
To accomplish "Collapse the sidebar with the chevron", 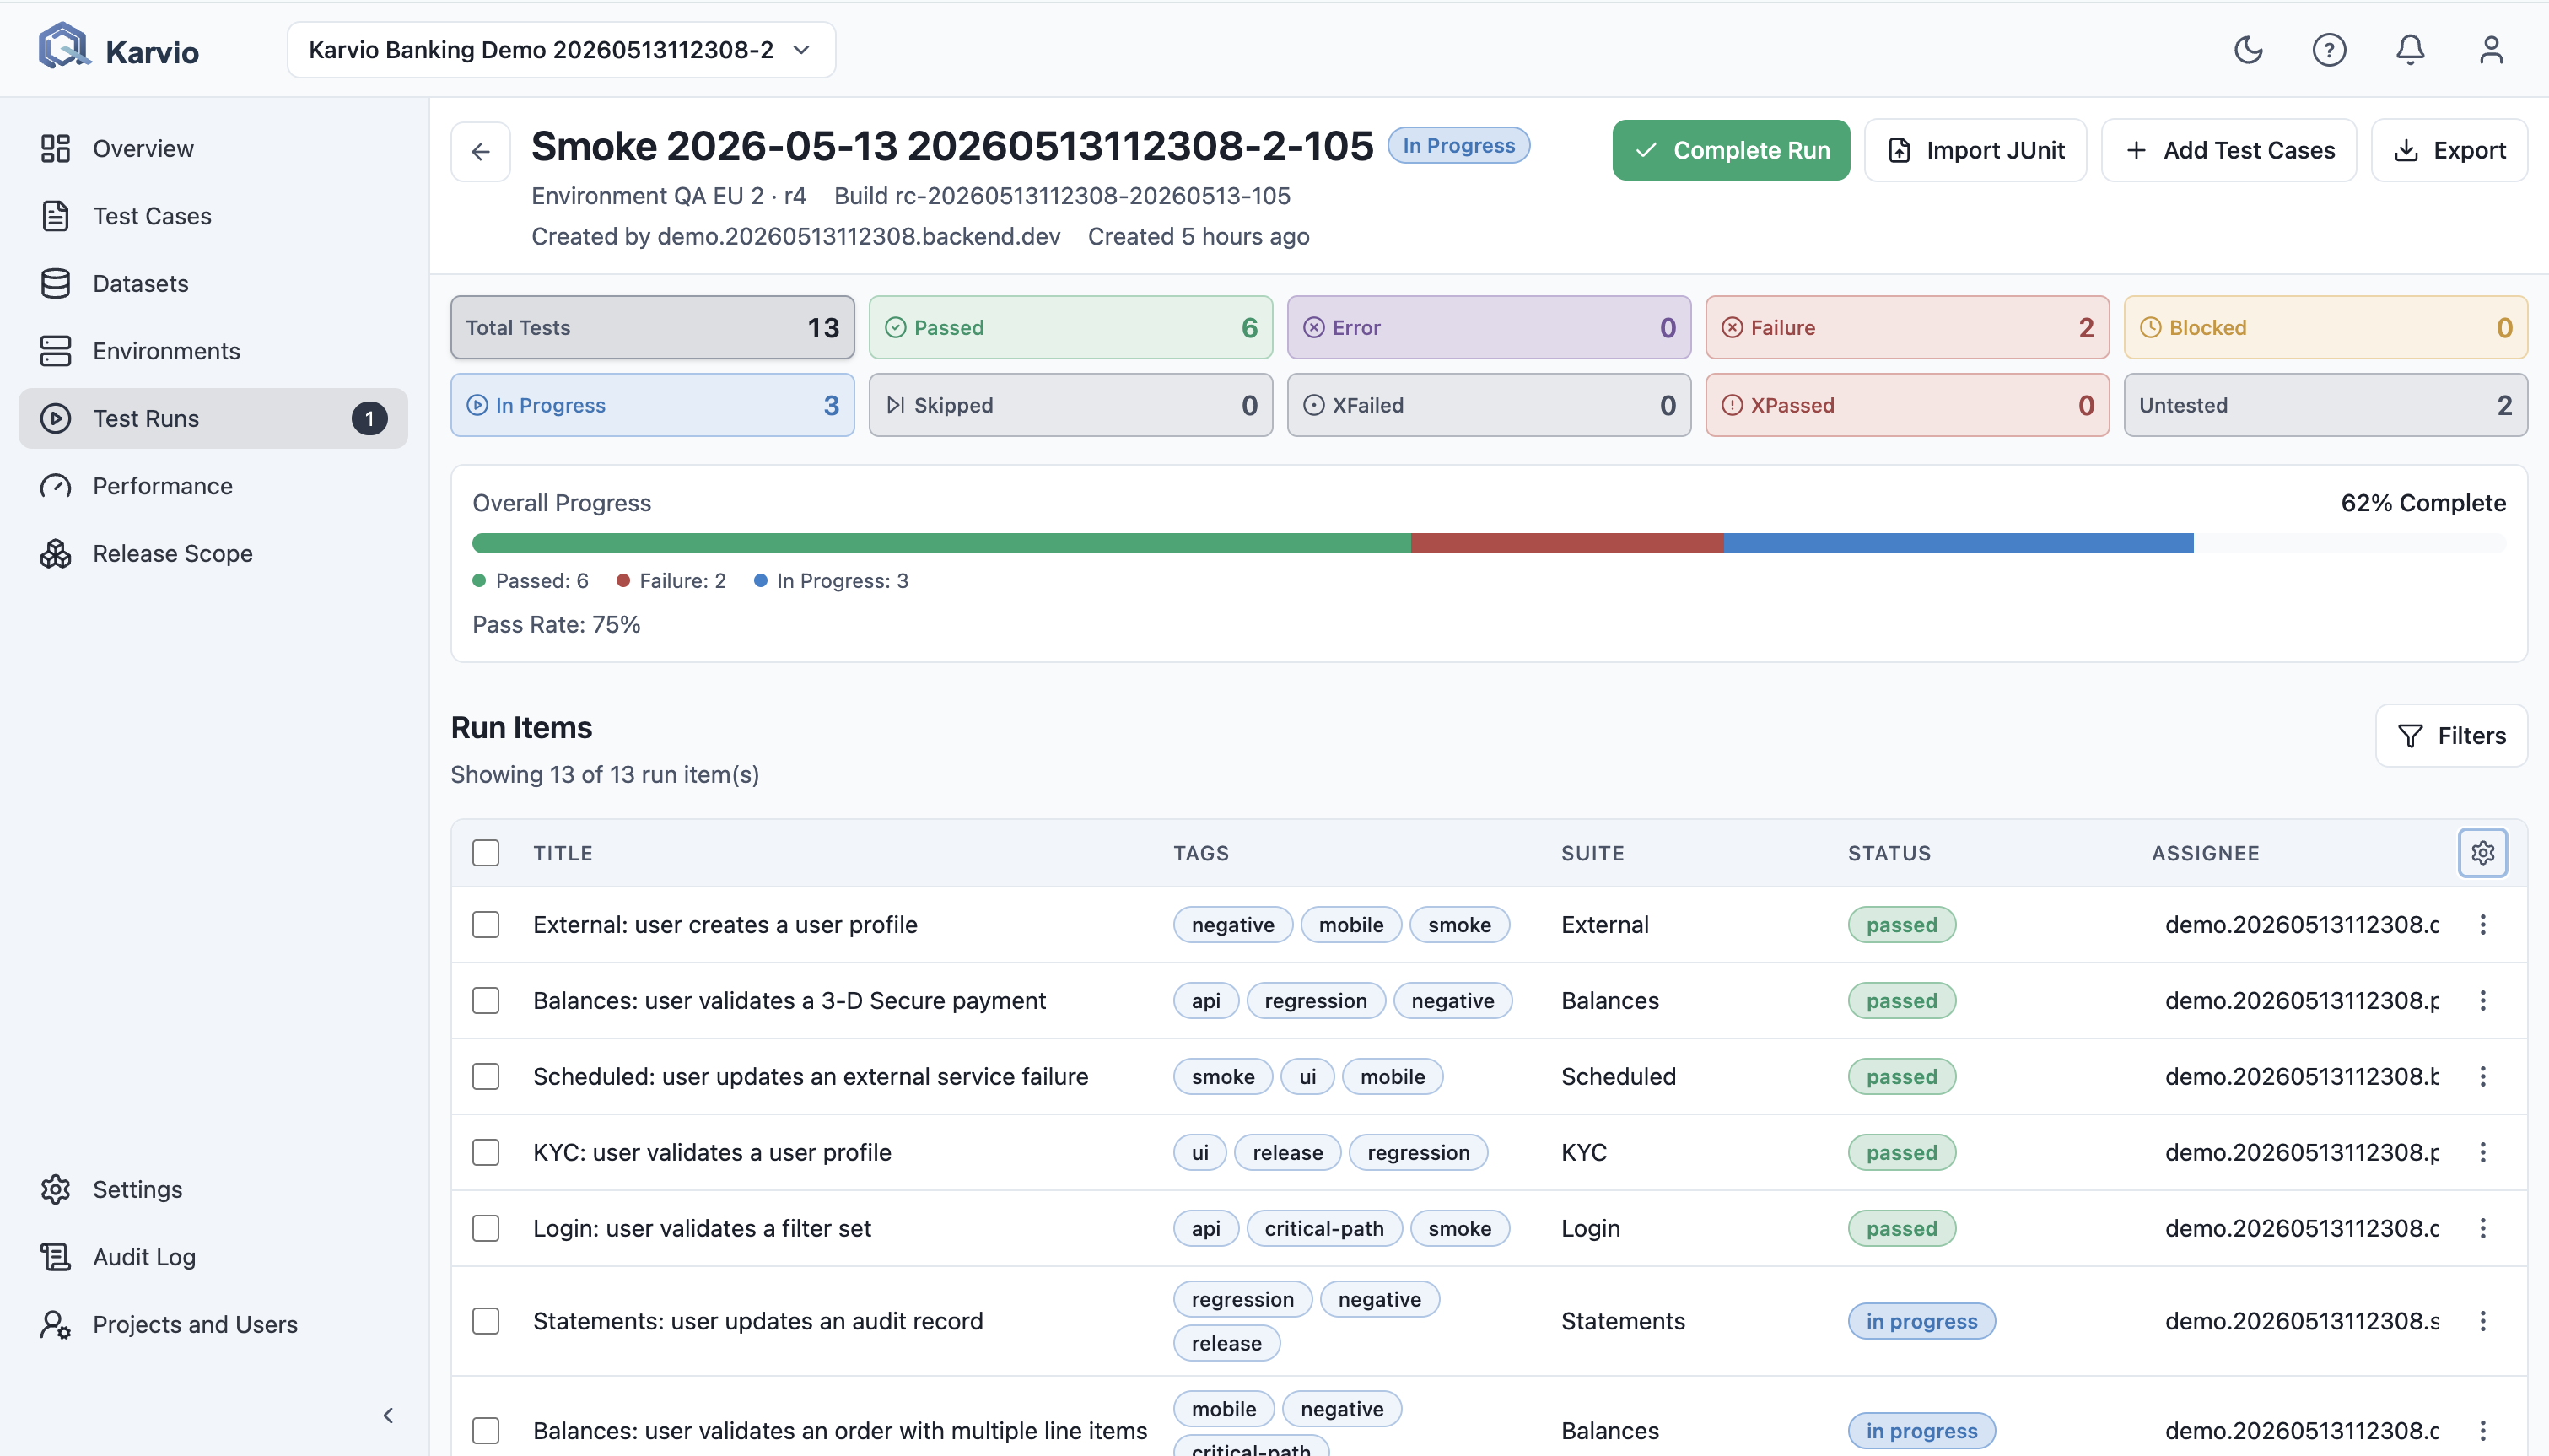I will 388,1415.
